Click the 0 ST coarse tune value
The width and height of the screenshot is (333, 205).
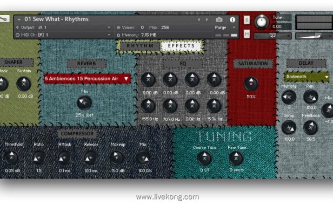point(205,170)
